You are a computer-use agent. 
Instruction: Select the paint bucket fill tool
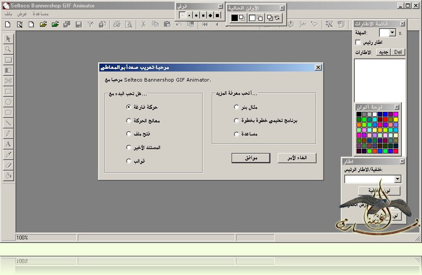point(8,175)
